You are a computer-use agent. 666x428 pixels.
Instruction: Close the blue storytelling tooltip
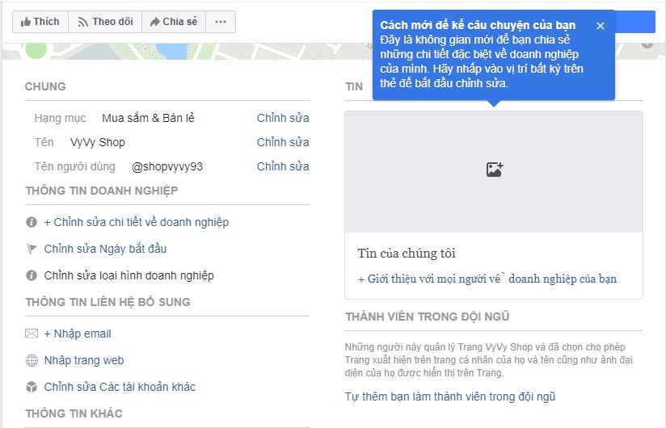tap(601, 26)
